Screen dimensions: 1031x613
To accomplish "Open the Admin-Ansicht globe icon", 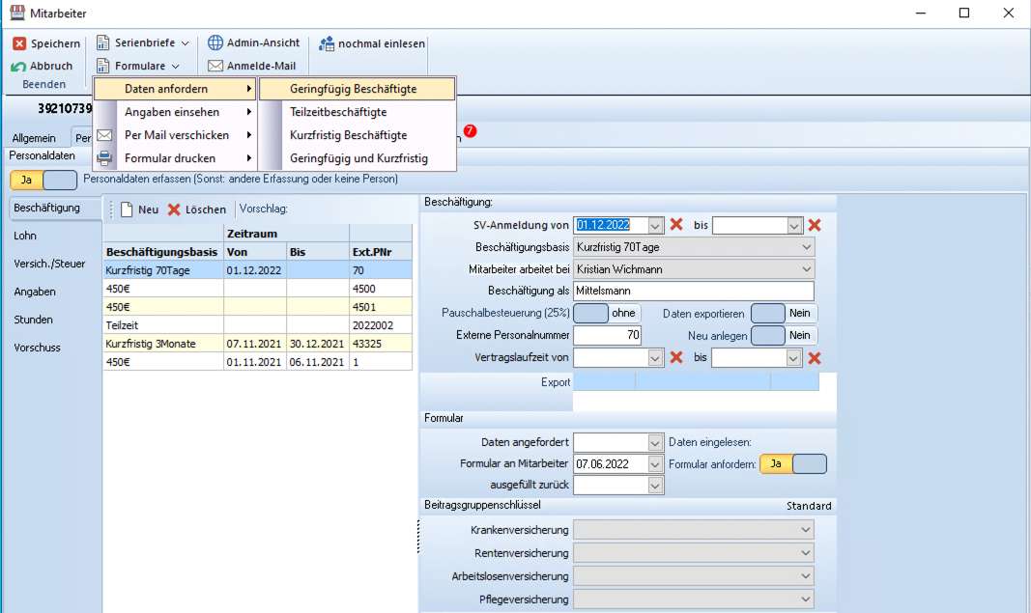I will [215, 43].
